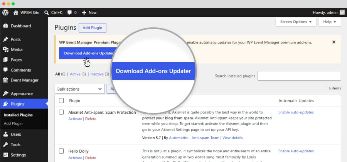This screenshot has height=162, width=347.
Task: Click the Pages icon in sidebar
Action: pos(5,60)
